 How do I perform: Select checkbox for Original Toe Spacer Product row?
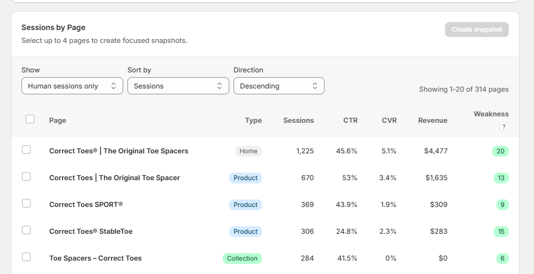[26, 176]
